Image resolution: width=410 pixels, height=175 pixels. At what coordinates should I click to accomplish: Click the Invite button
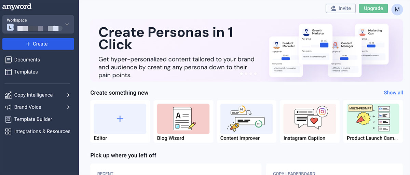pos(341,8)
